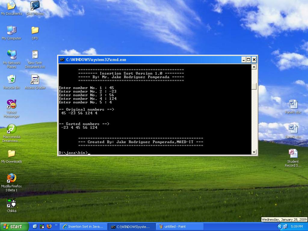Image resolution: width=308 pixels, height=231 pixels.
Task: Click the 'Enter number No. 5 : 4' line
Action: [85, 102]
